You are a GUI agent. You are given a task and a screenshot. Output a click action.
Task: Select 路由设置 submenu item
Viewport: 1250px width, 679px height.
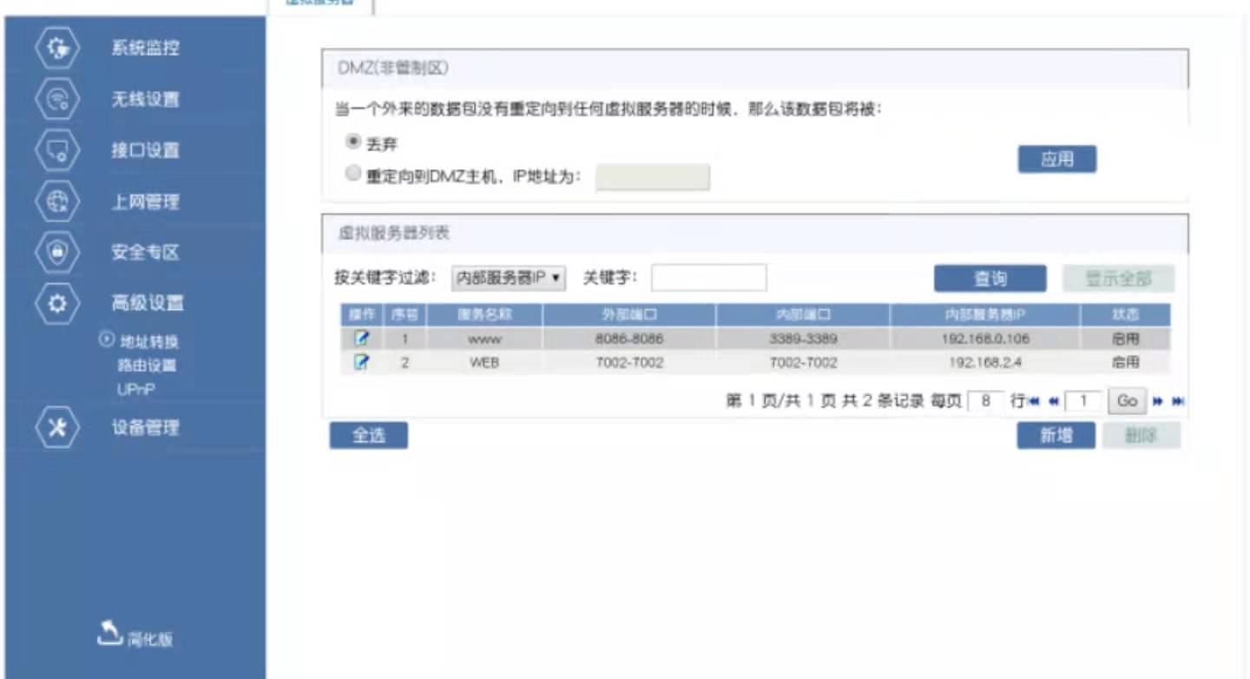tap(147, 366)
